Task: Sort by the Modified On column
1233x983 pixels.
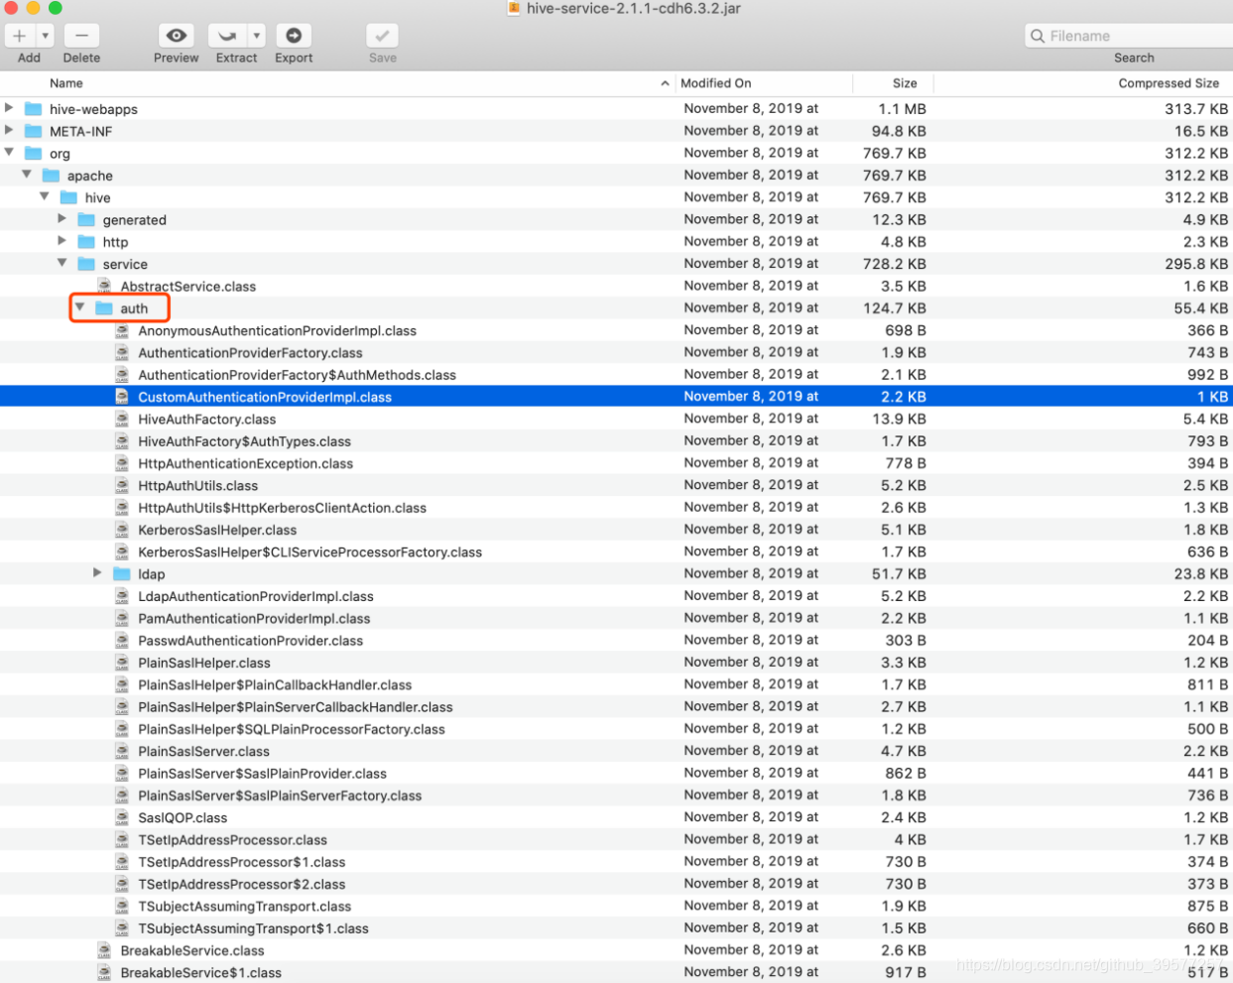Action: click(x=715, y=83)
